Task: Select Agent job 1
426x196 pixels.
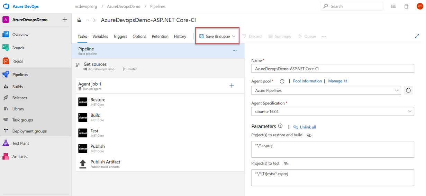Action: 160,86
